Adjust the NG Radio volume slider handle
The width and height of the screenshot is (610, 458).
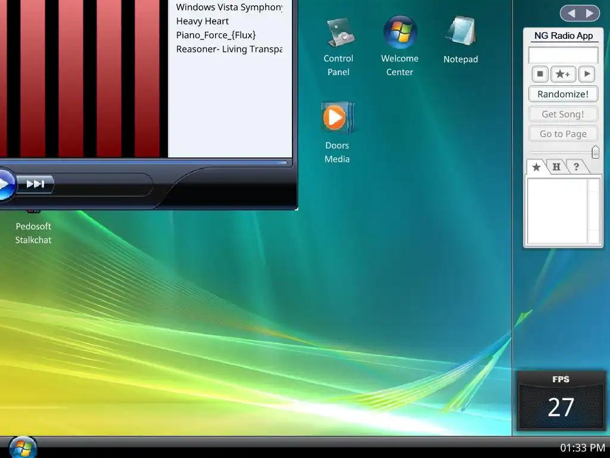[595, 152]
